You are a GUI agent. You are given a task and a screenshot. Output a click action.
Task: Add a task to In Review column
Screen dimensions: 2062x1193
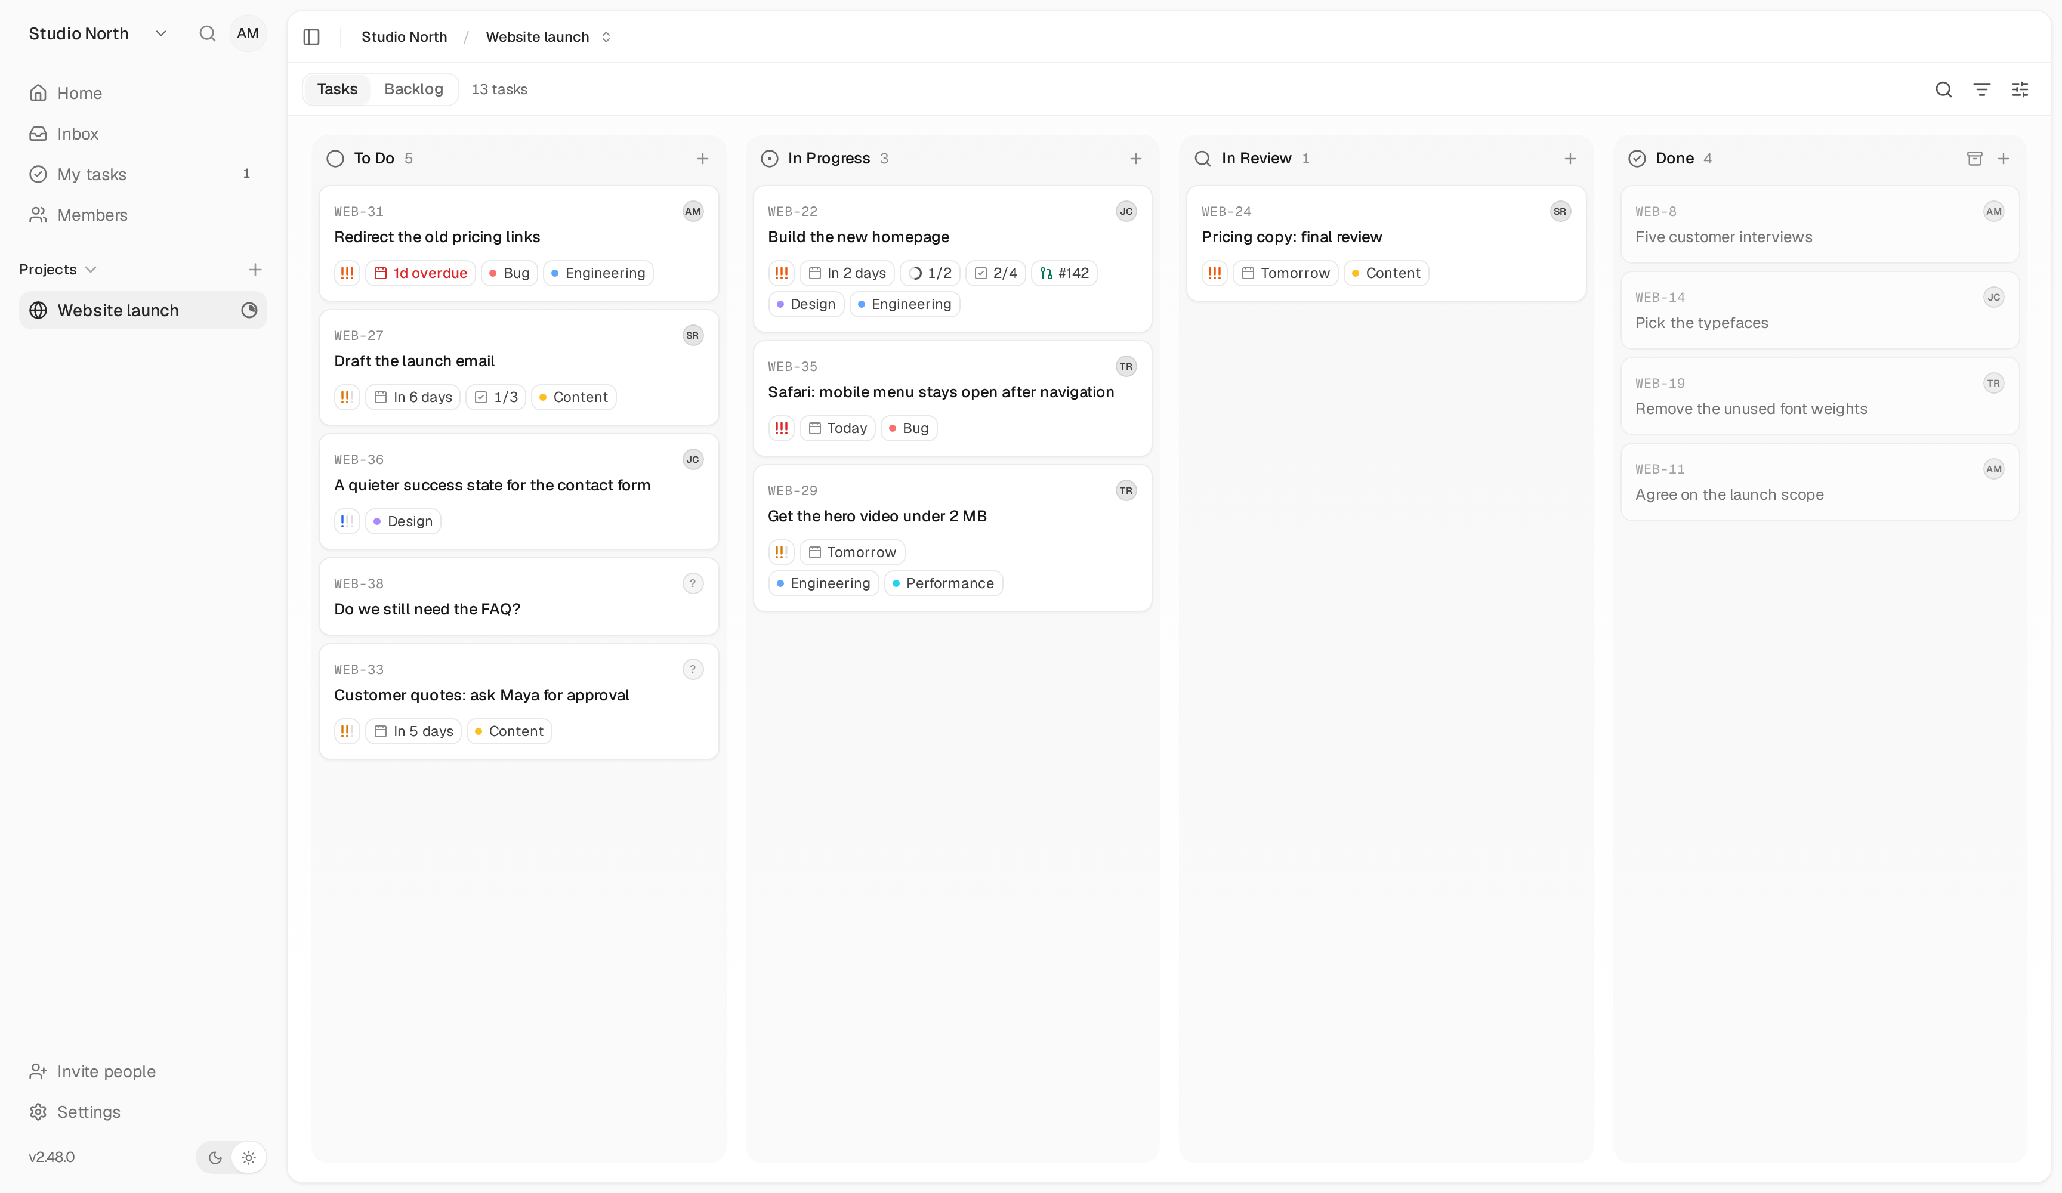1569,159
